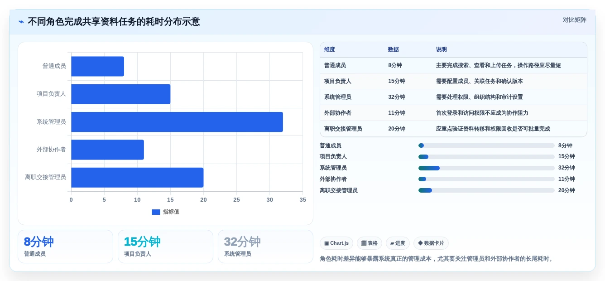The width and height of the screenshot is (605, 281).
Task: Click the lightning icon beside the title
Action: click(x=21, y=22)
